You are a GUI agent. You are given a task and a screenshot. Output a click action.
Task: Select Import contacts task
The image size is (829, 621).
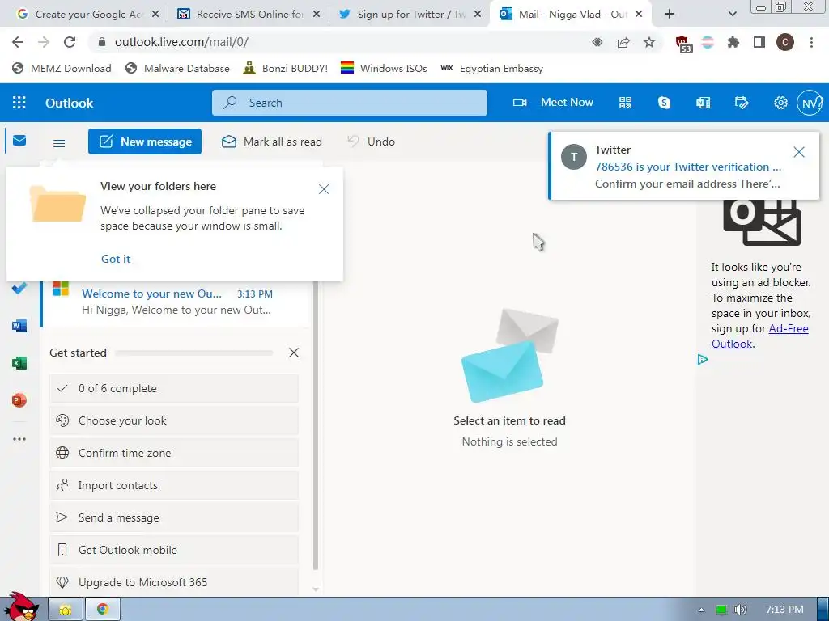coord(174,485)
